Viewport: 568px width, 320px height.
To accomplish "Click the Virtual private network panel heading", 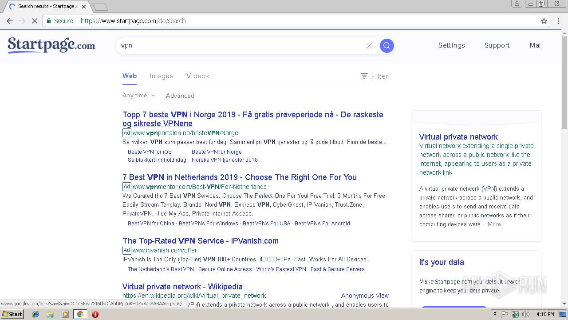I will (x=458, y=137).
